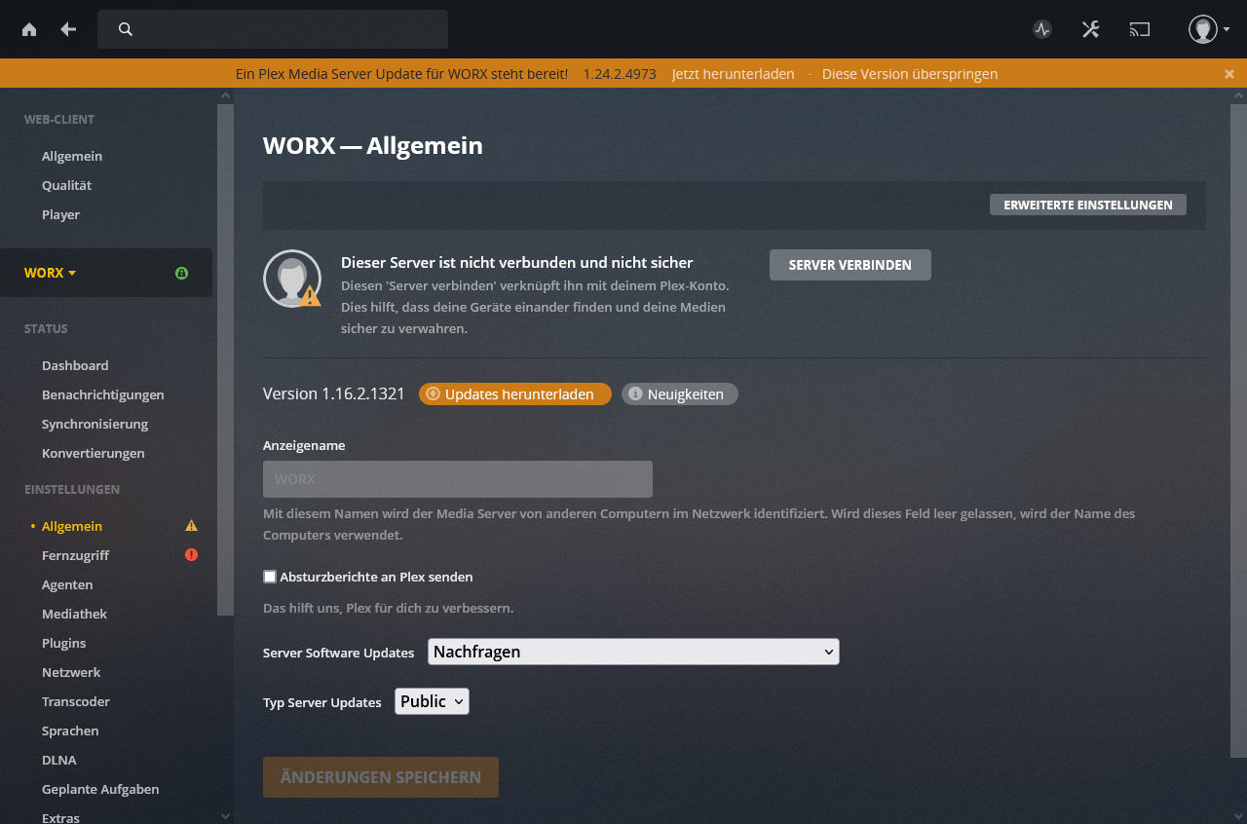Click red alert icon next to Fernzugriff

pyautogui.click(x=191, y=555)
